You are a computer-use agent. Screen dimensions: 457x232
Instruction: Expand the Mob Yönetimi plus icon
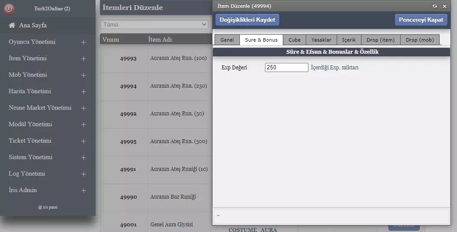point(83,75)
